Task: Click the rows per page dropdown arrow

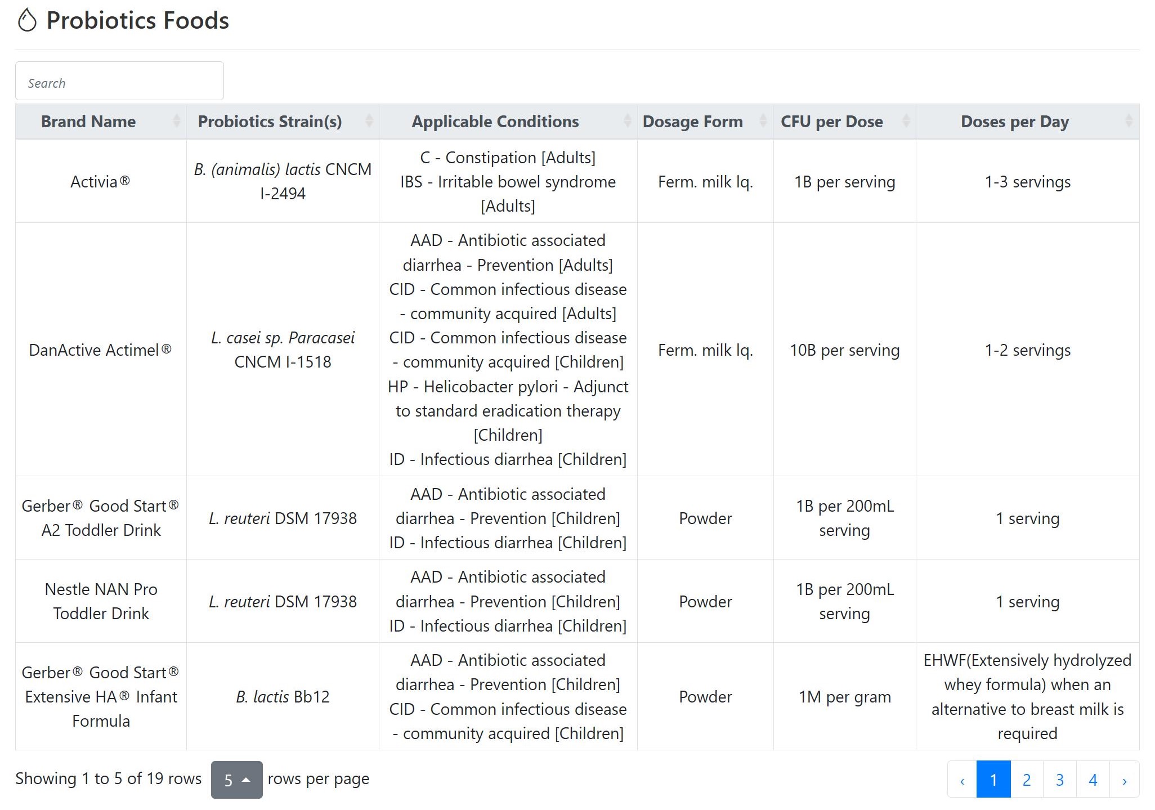Action: coord(244,777)
